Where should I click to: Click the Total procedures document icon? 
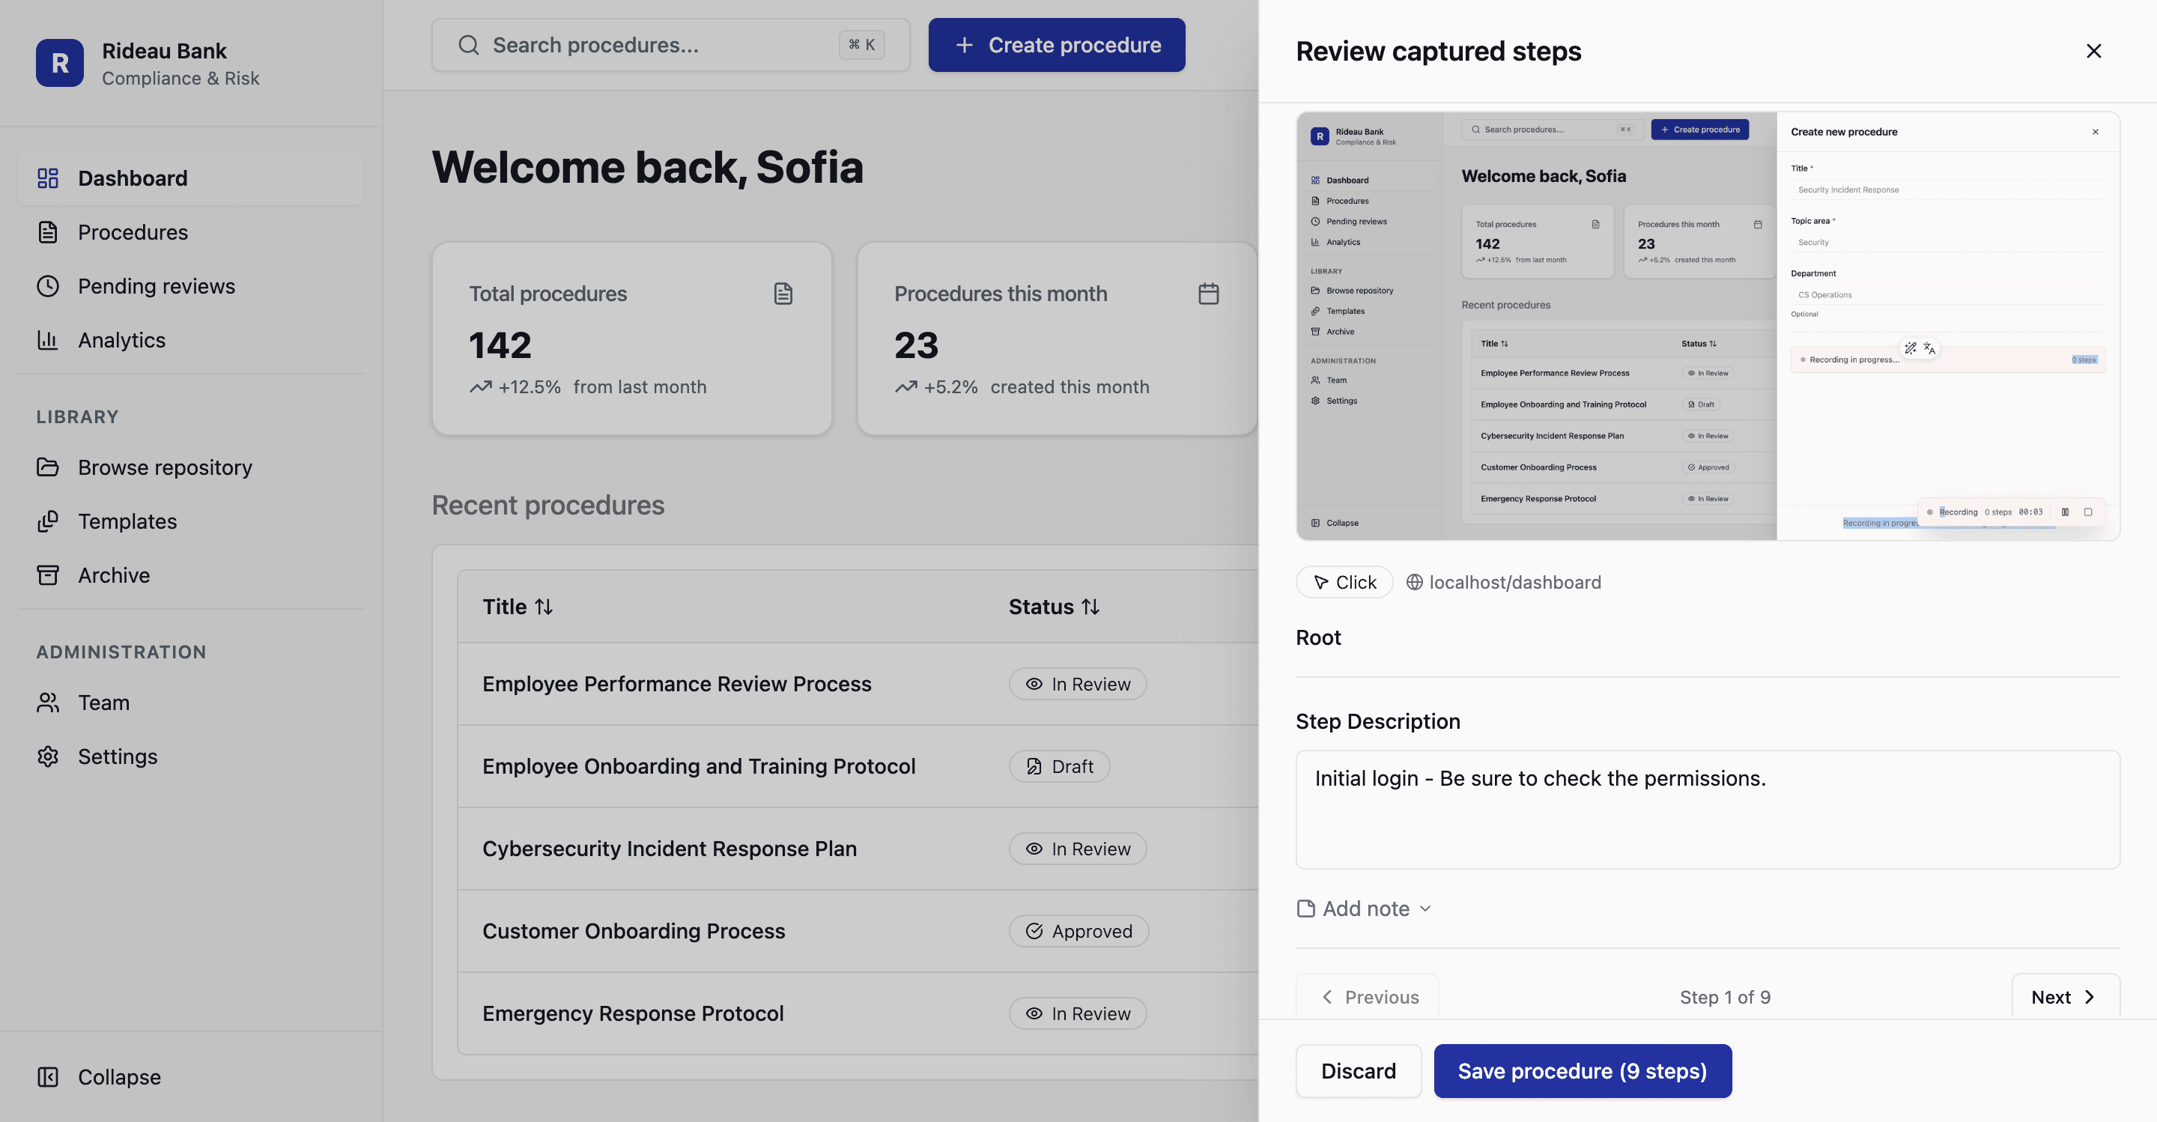[783, 294]
